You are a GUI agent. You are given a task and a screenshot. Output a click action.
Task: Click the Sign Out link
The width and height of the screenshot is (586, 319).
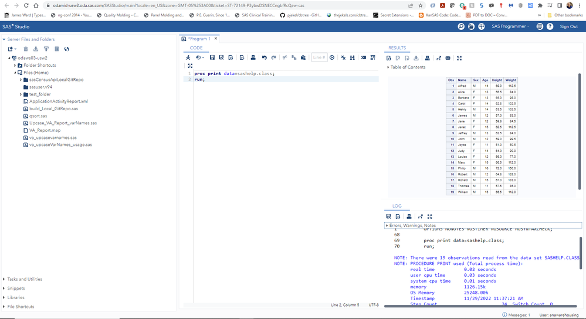(568, 26)
